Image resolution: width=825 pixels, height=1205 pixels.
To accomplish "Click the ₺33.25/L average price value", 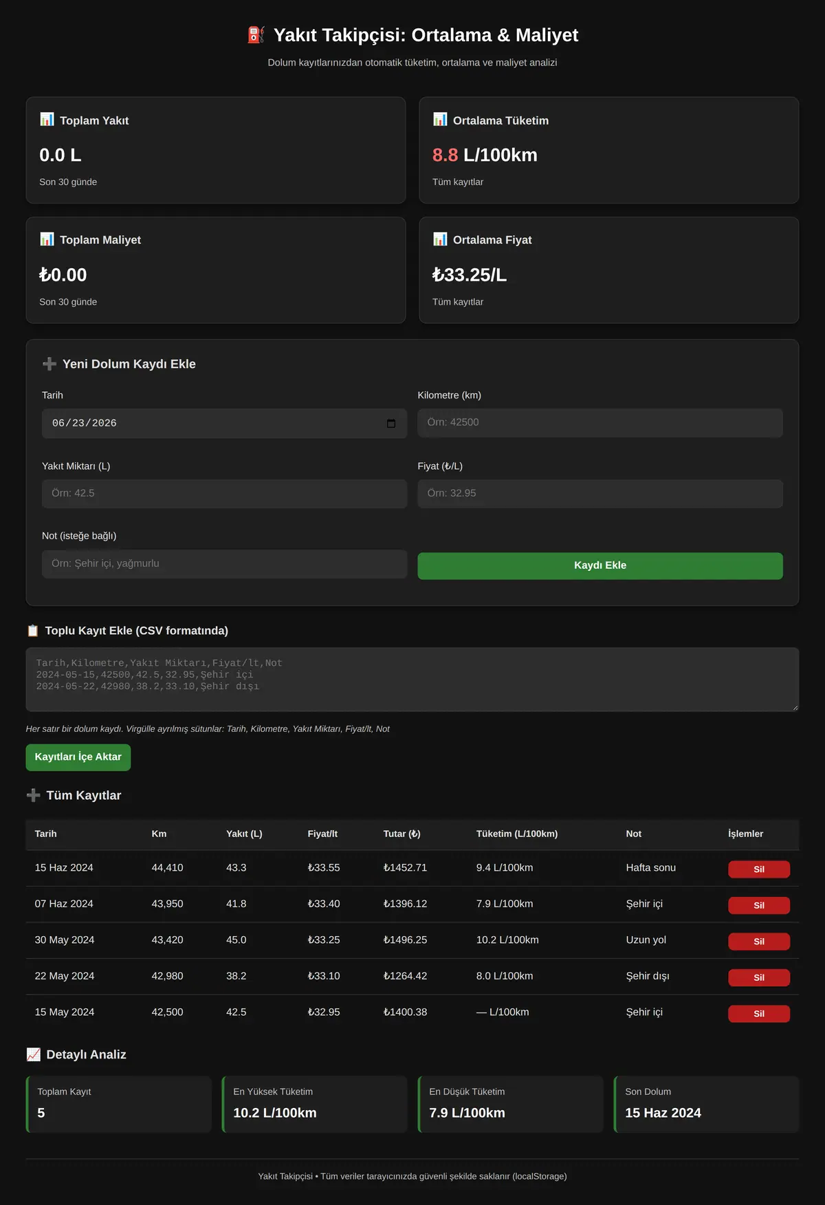I will [x=470, y=275].
